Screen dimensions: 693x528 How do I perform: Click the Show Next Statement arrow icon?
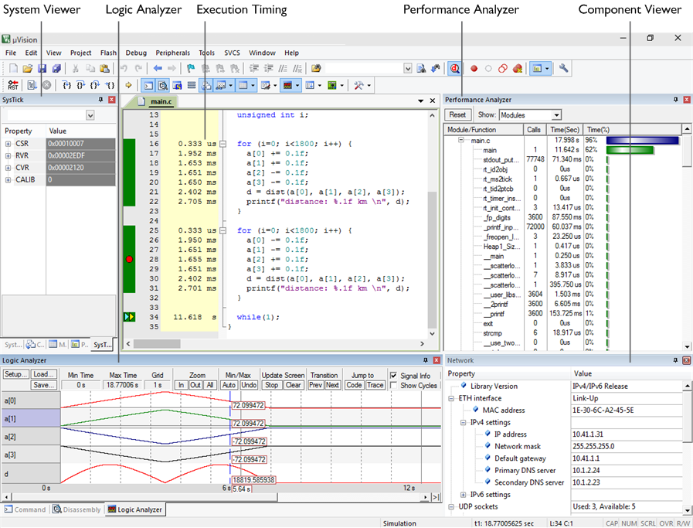click(128, 85)
